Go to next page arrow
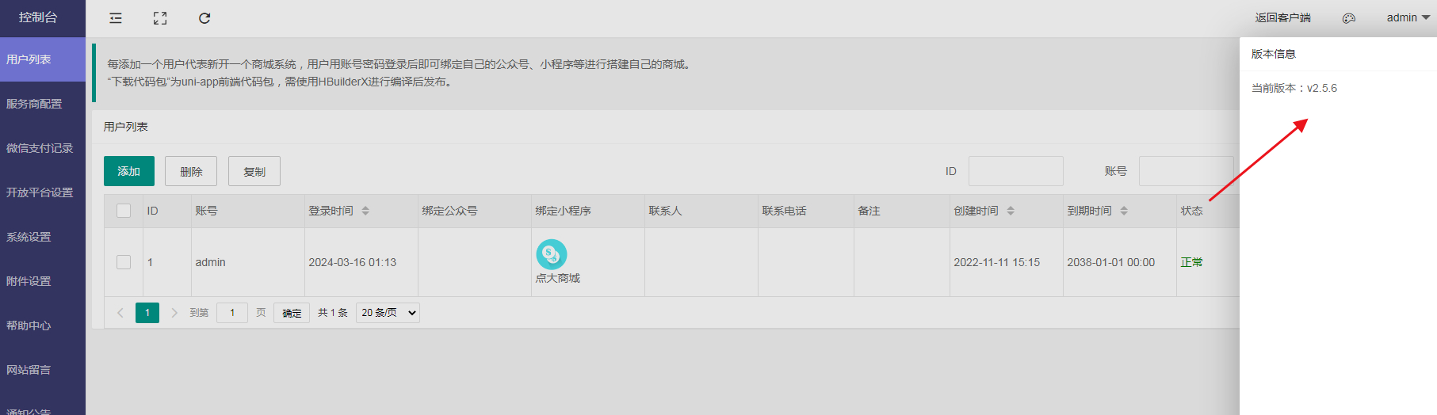The height and width of the screenshot is (415, 1437). point(174,313)
